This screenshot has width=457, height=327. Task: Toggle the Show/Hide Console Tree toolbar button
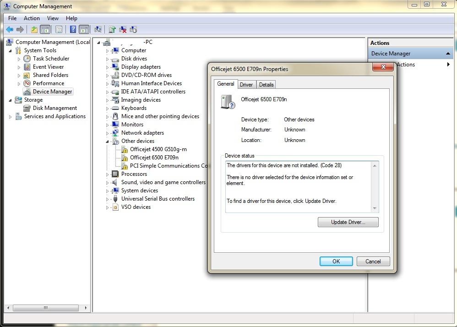[x=45, y=30]
